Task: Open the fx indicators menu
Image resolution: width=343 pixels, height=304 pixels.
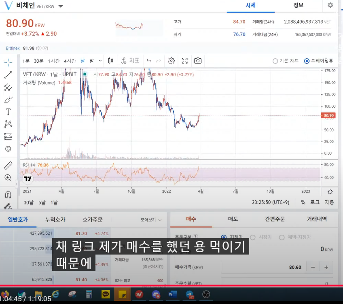Action: click(x=130, y=61)
